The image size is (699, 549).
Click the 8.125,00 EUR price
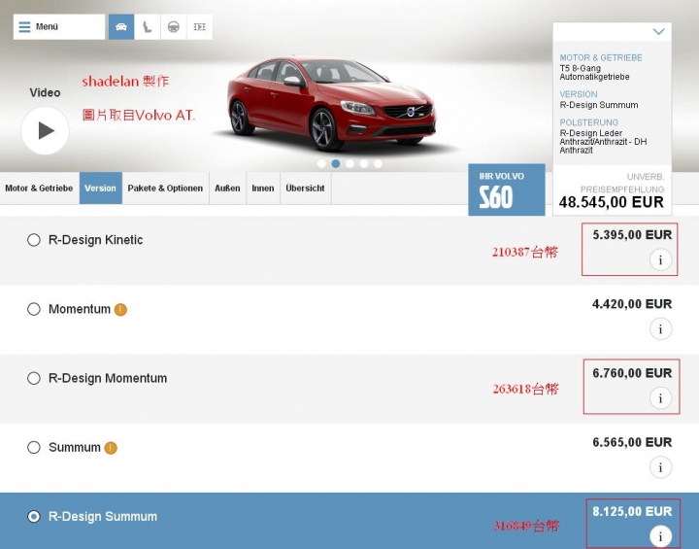click(632, 511)
